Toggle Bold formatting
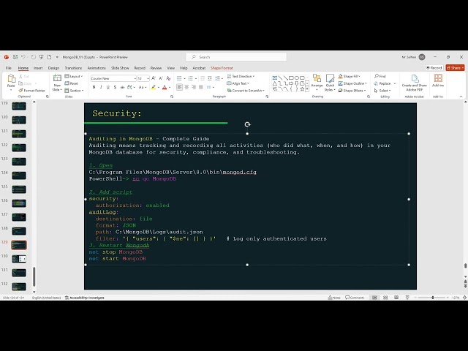The image size is (468, 351). (x=94, y=87)
